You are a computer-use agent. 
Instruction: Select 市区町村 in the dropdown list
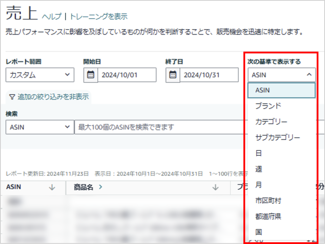[282, 201]
